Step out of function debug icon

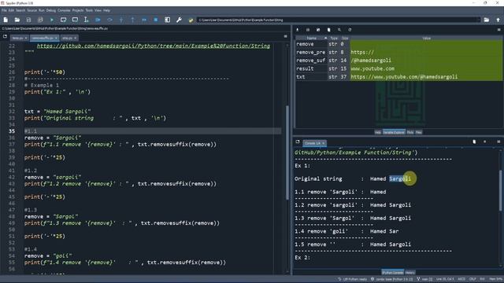tap(132, 20)
